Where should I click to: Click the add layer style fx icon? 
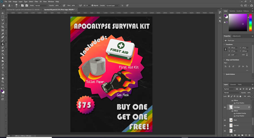point(232,135)
